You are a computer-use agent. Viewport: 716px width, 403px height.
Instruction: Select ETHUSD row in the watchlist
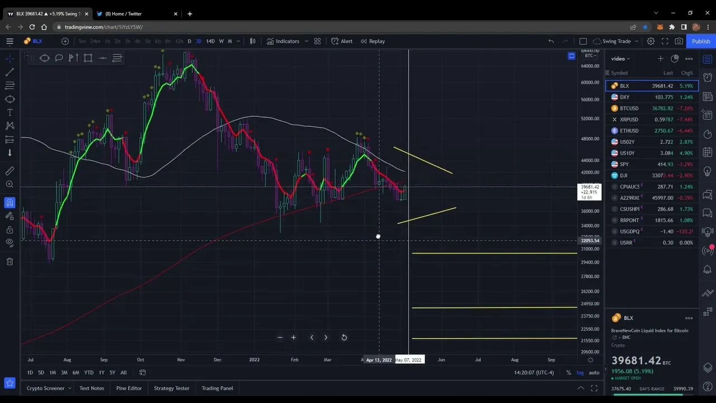tap(652, 130)
